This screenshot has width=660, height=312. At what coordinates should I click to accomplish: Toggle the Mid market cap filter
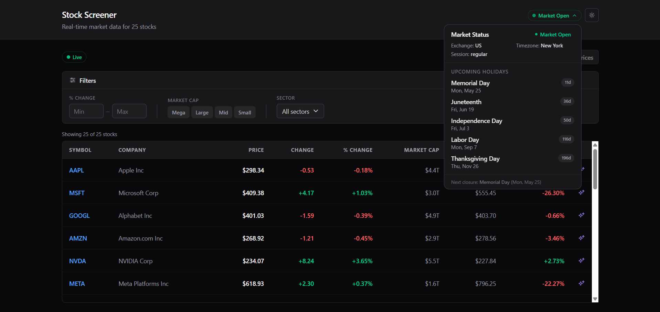pyautogui.click(x=223, y=112)
